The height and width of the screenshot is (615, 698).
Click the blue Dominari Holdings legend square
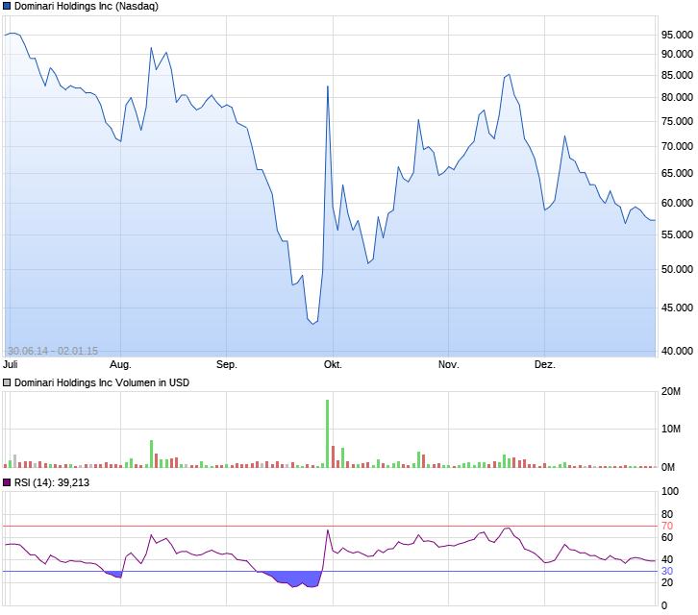pos(7,6)
